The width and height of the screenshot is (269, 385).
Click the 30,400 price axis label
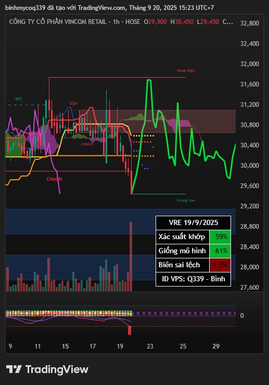[x=249, y=145]
